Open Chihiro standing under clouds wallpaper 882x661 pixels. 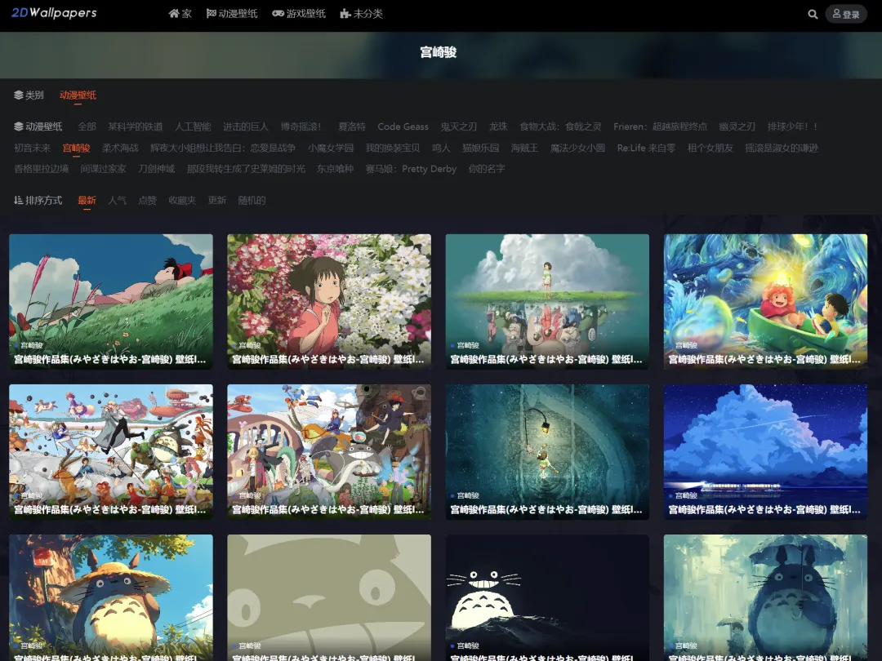point(547,302)
